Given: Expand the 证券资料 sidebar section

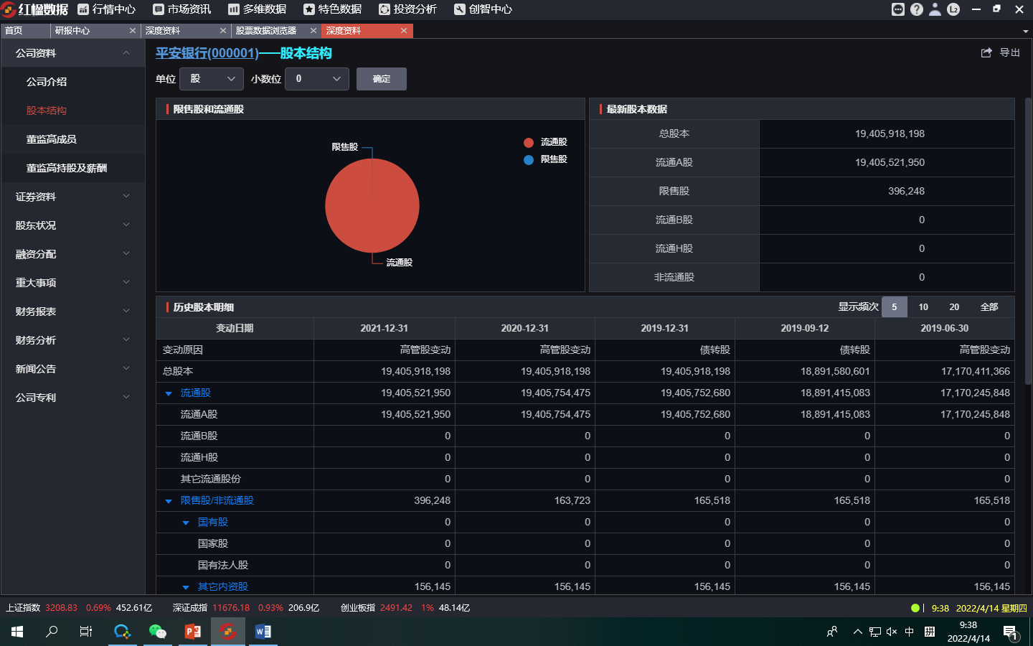Looking at the screenshot, I should (72, 197).
